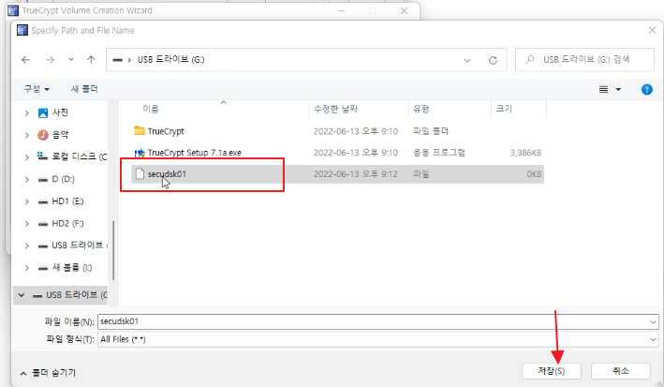This screenshot has width=664, height=387.
Task: Expand the address bar history dropdown
Action: pos(467,60)
